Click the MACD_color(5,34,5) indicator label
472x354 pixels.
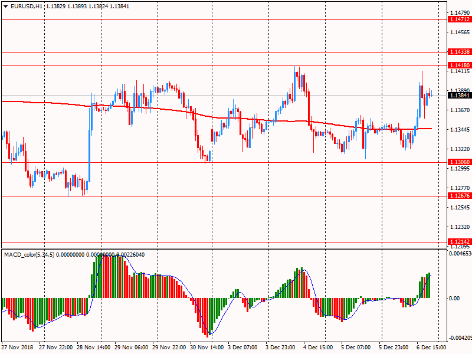[x=29, y=255]
